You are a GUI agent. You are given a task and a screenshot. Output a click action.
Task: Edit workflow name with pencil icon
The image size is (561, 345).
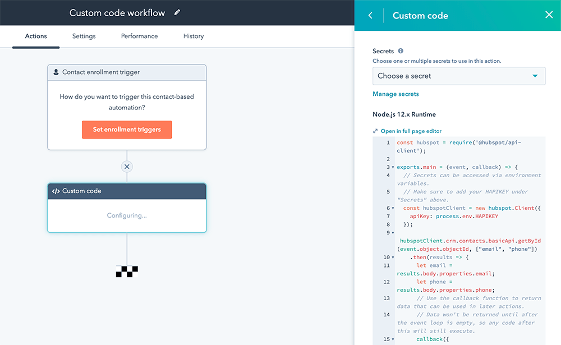(x=177, y=12)
